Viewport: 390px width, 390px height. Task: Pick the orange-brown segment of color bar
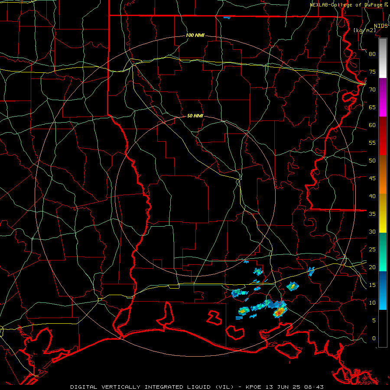tap(383, 175)
